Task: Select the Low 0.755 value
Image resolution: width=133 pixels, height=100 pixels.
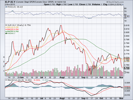Action: [x=73, y=4]
